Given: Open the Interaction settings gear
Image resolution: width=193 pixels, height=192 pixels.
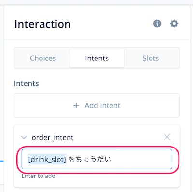Looking at the screenshot, I should pos(174,24).
